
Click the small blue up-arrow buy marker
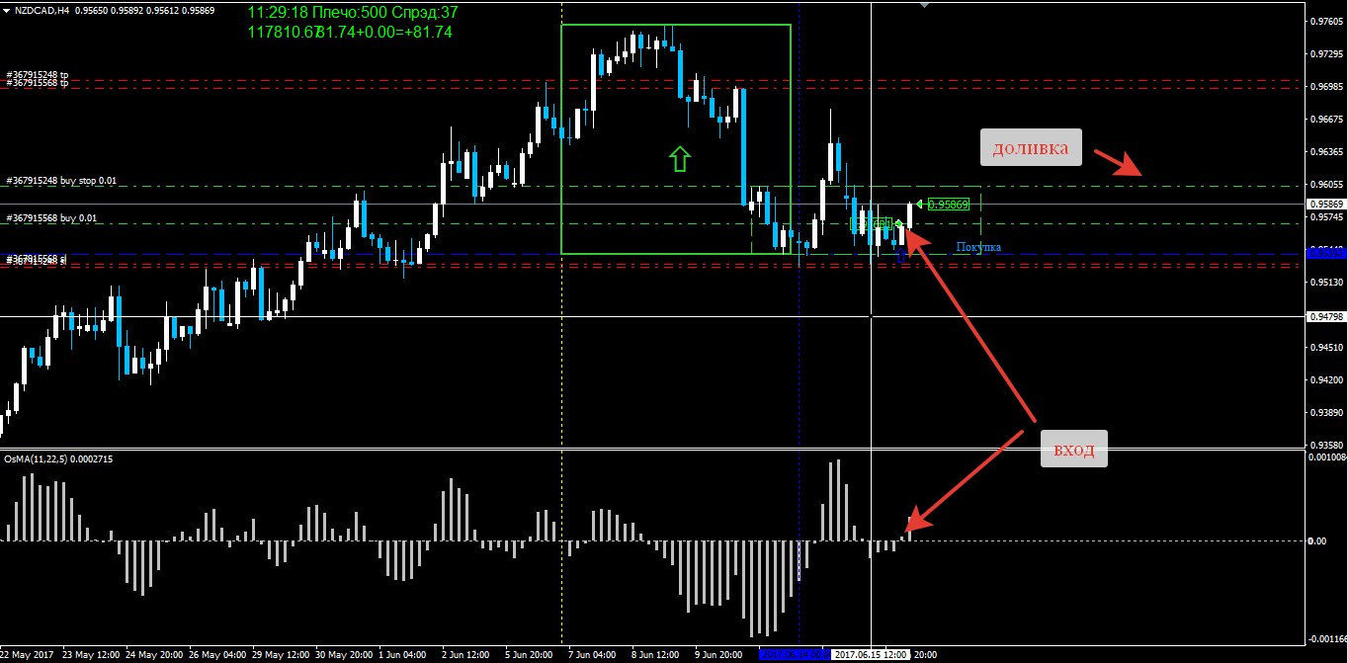pos(900,255)
